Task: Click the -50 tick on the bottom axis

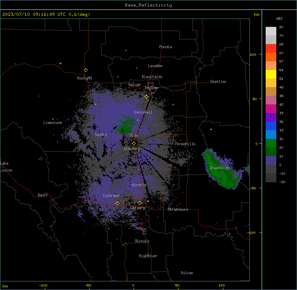Action: click(x=88, y=286)
